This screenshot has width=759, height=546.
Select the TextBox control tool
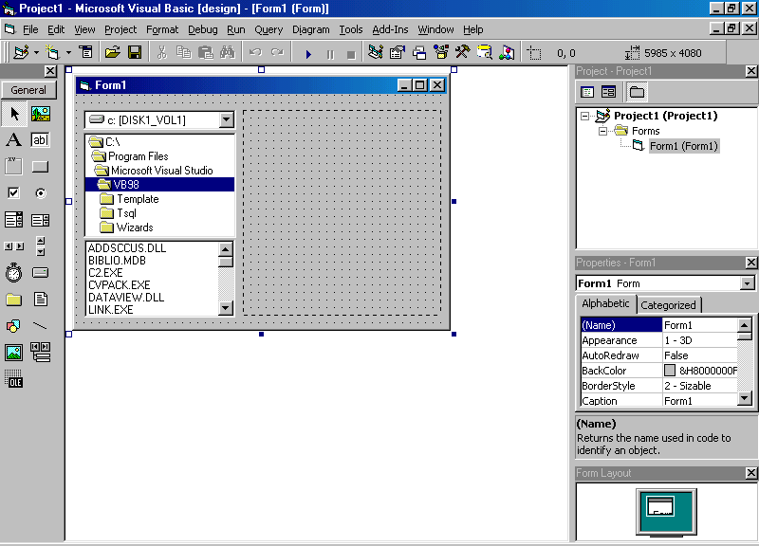[41, 140]
